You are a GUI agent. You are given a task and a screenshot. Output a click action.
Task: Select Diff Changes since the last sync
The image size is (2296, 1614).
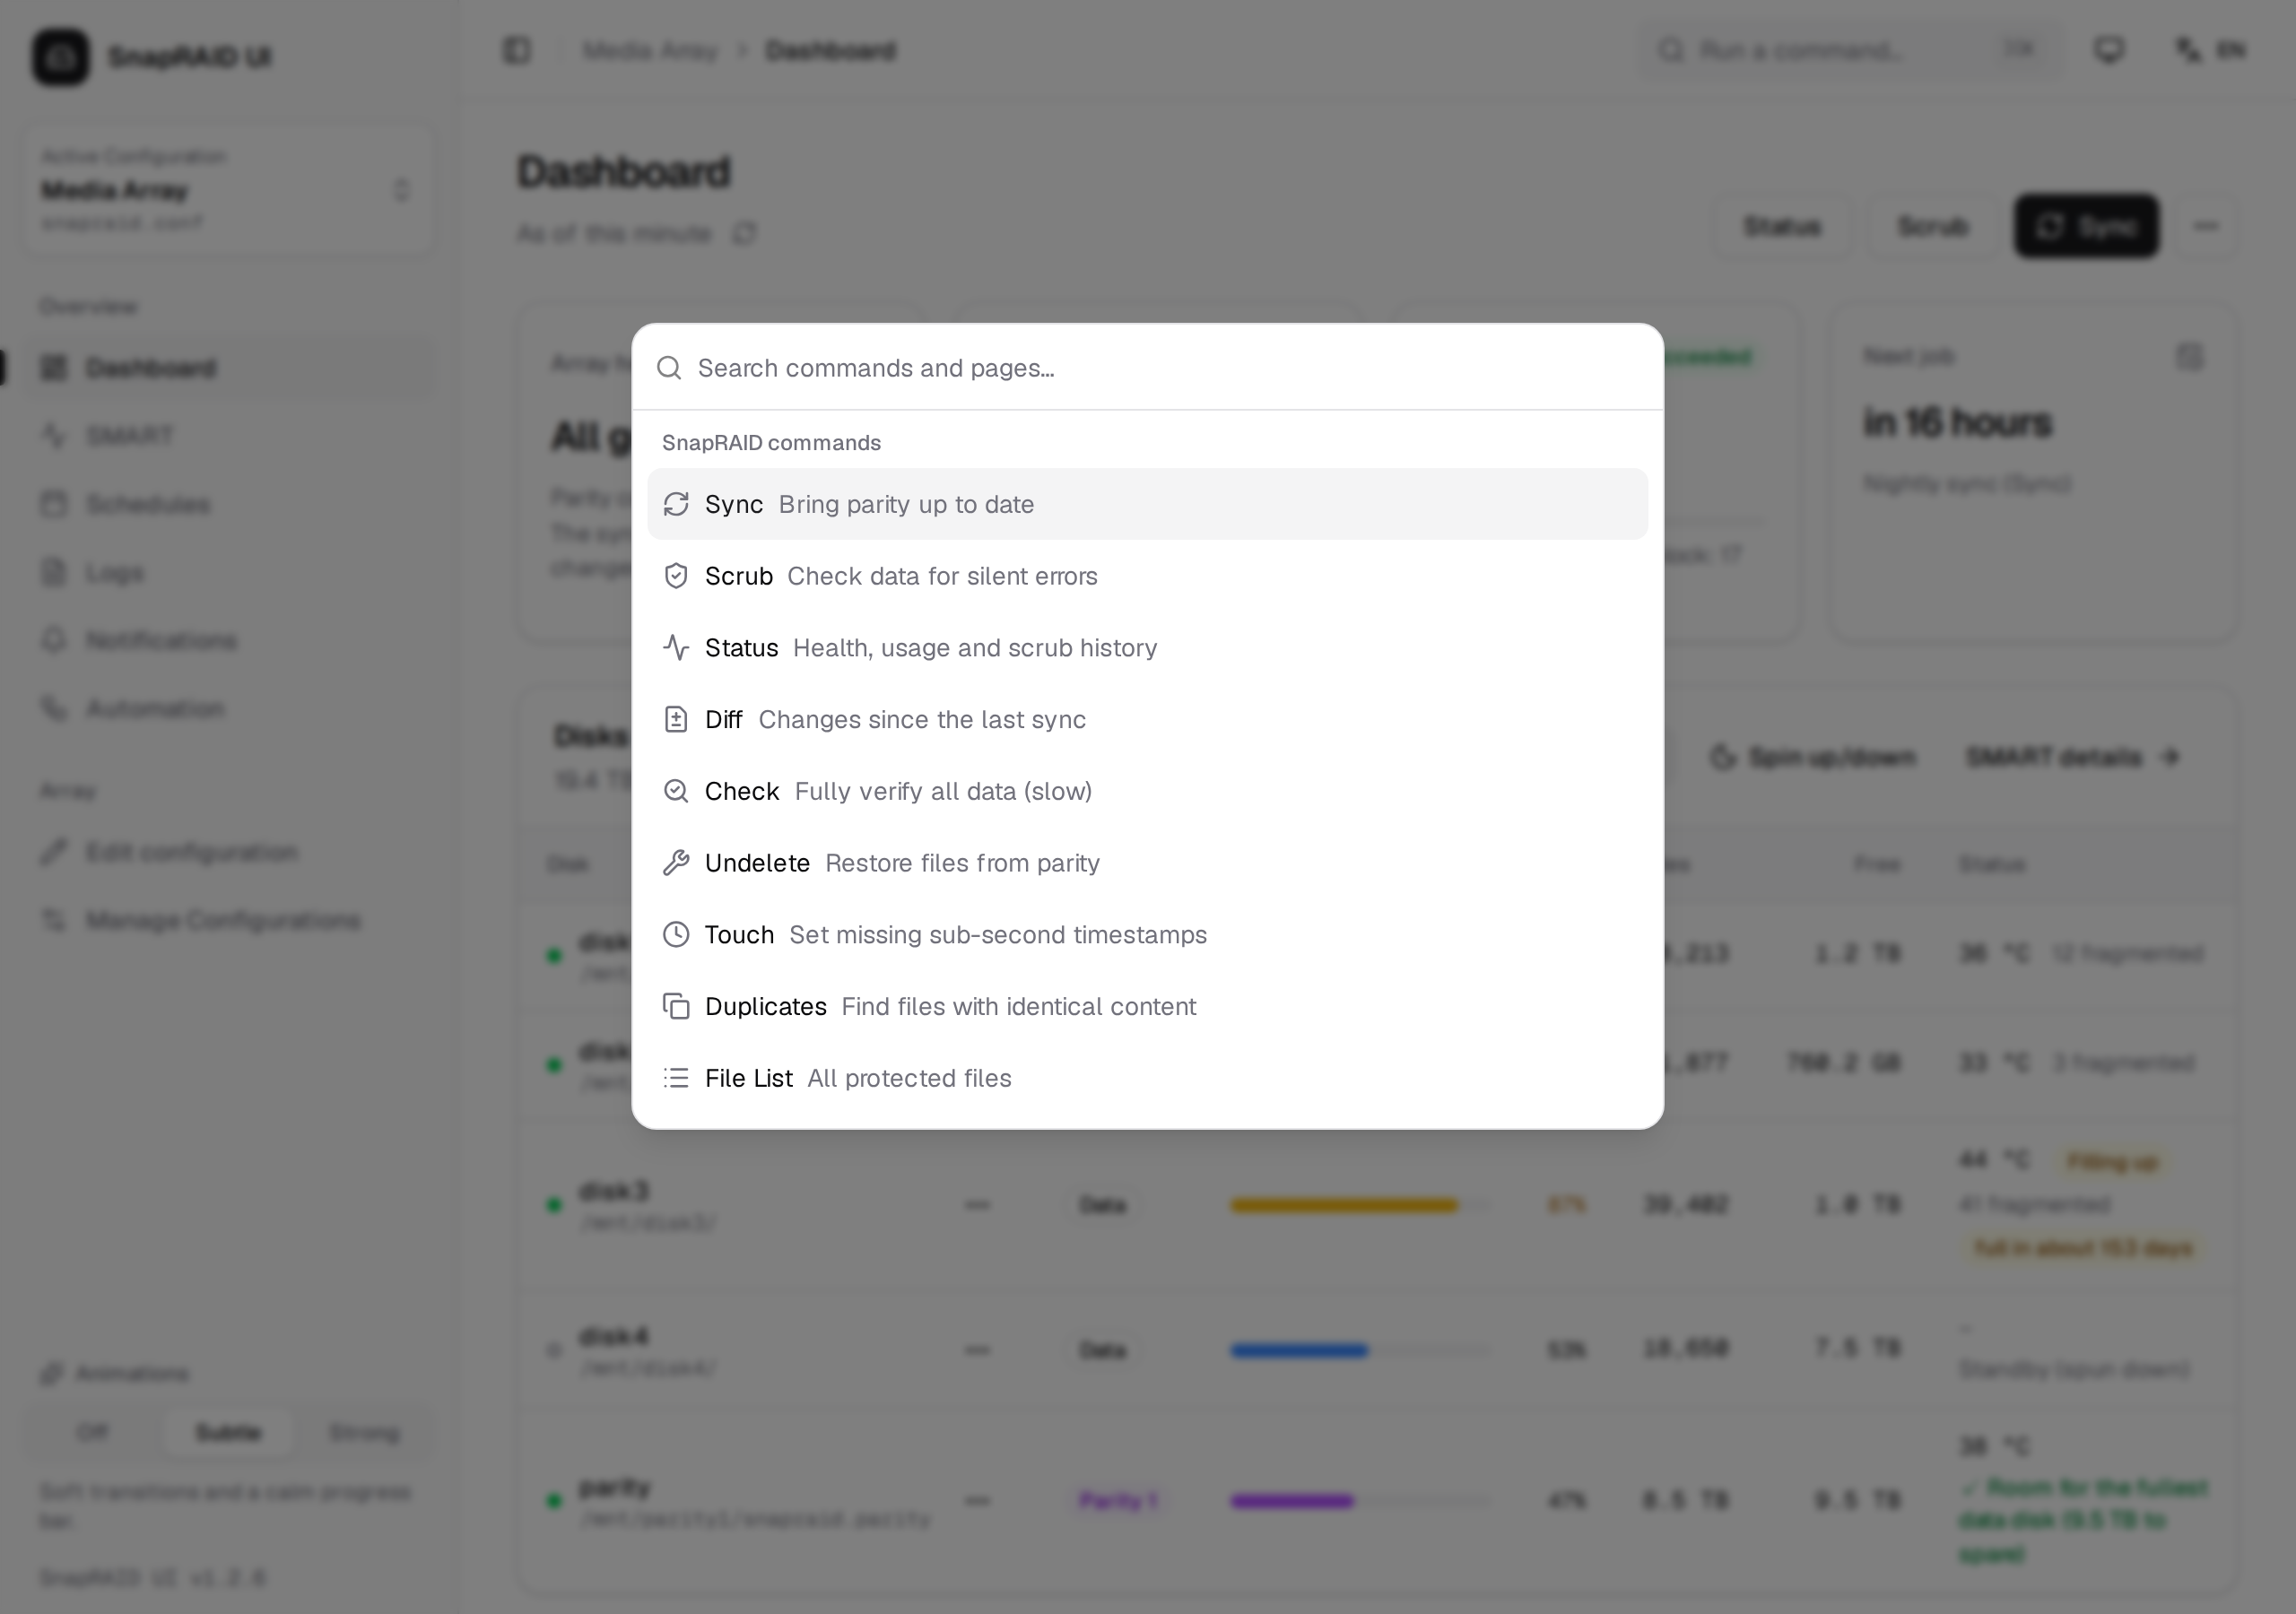[1147, 719]
